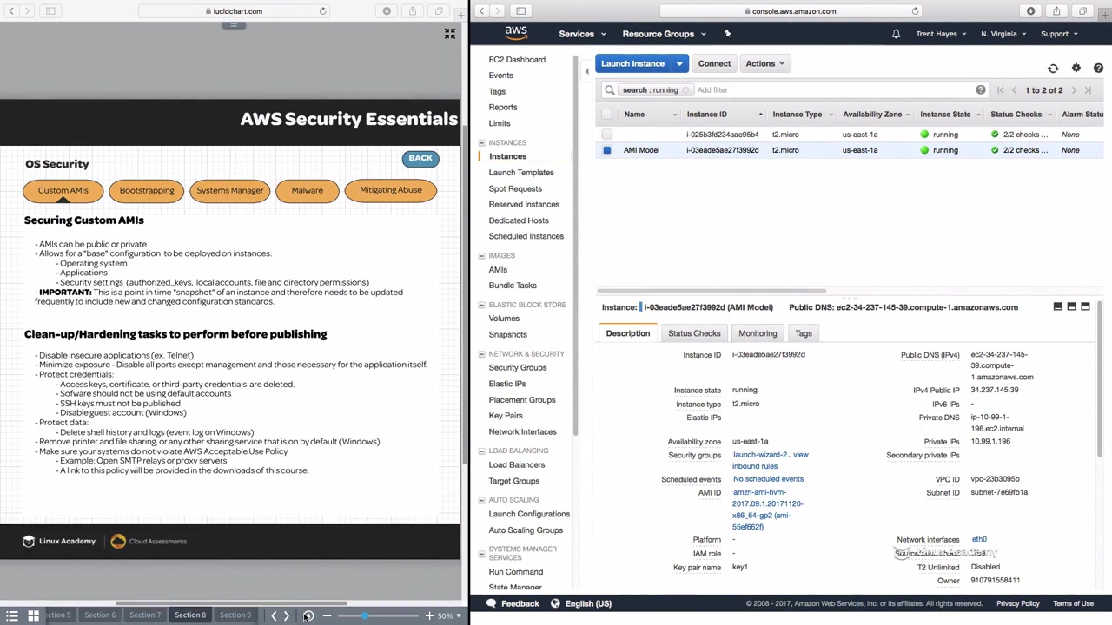Open the Section 9 slide tab
1112x625 pixels.
click(x=235, y=615)
